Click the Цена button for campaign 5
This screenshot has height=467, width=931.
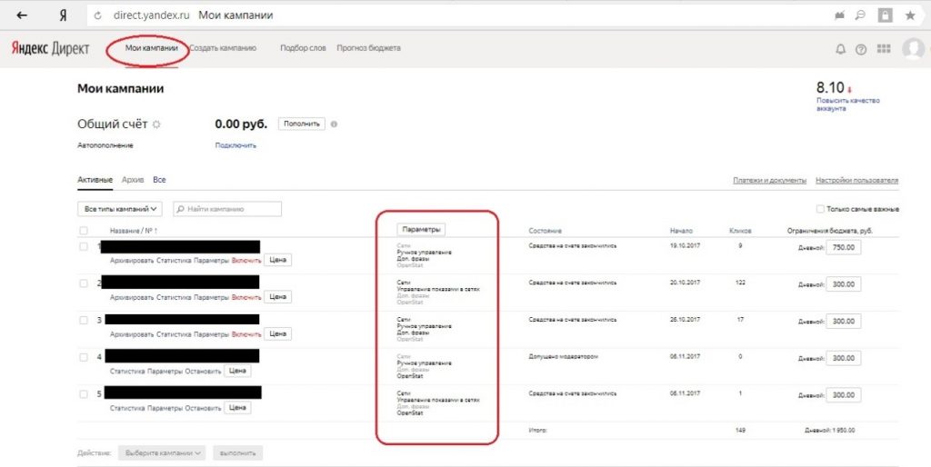coord(237,408)
